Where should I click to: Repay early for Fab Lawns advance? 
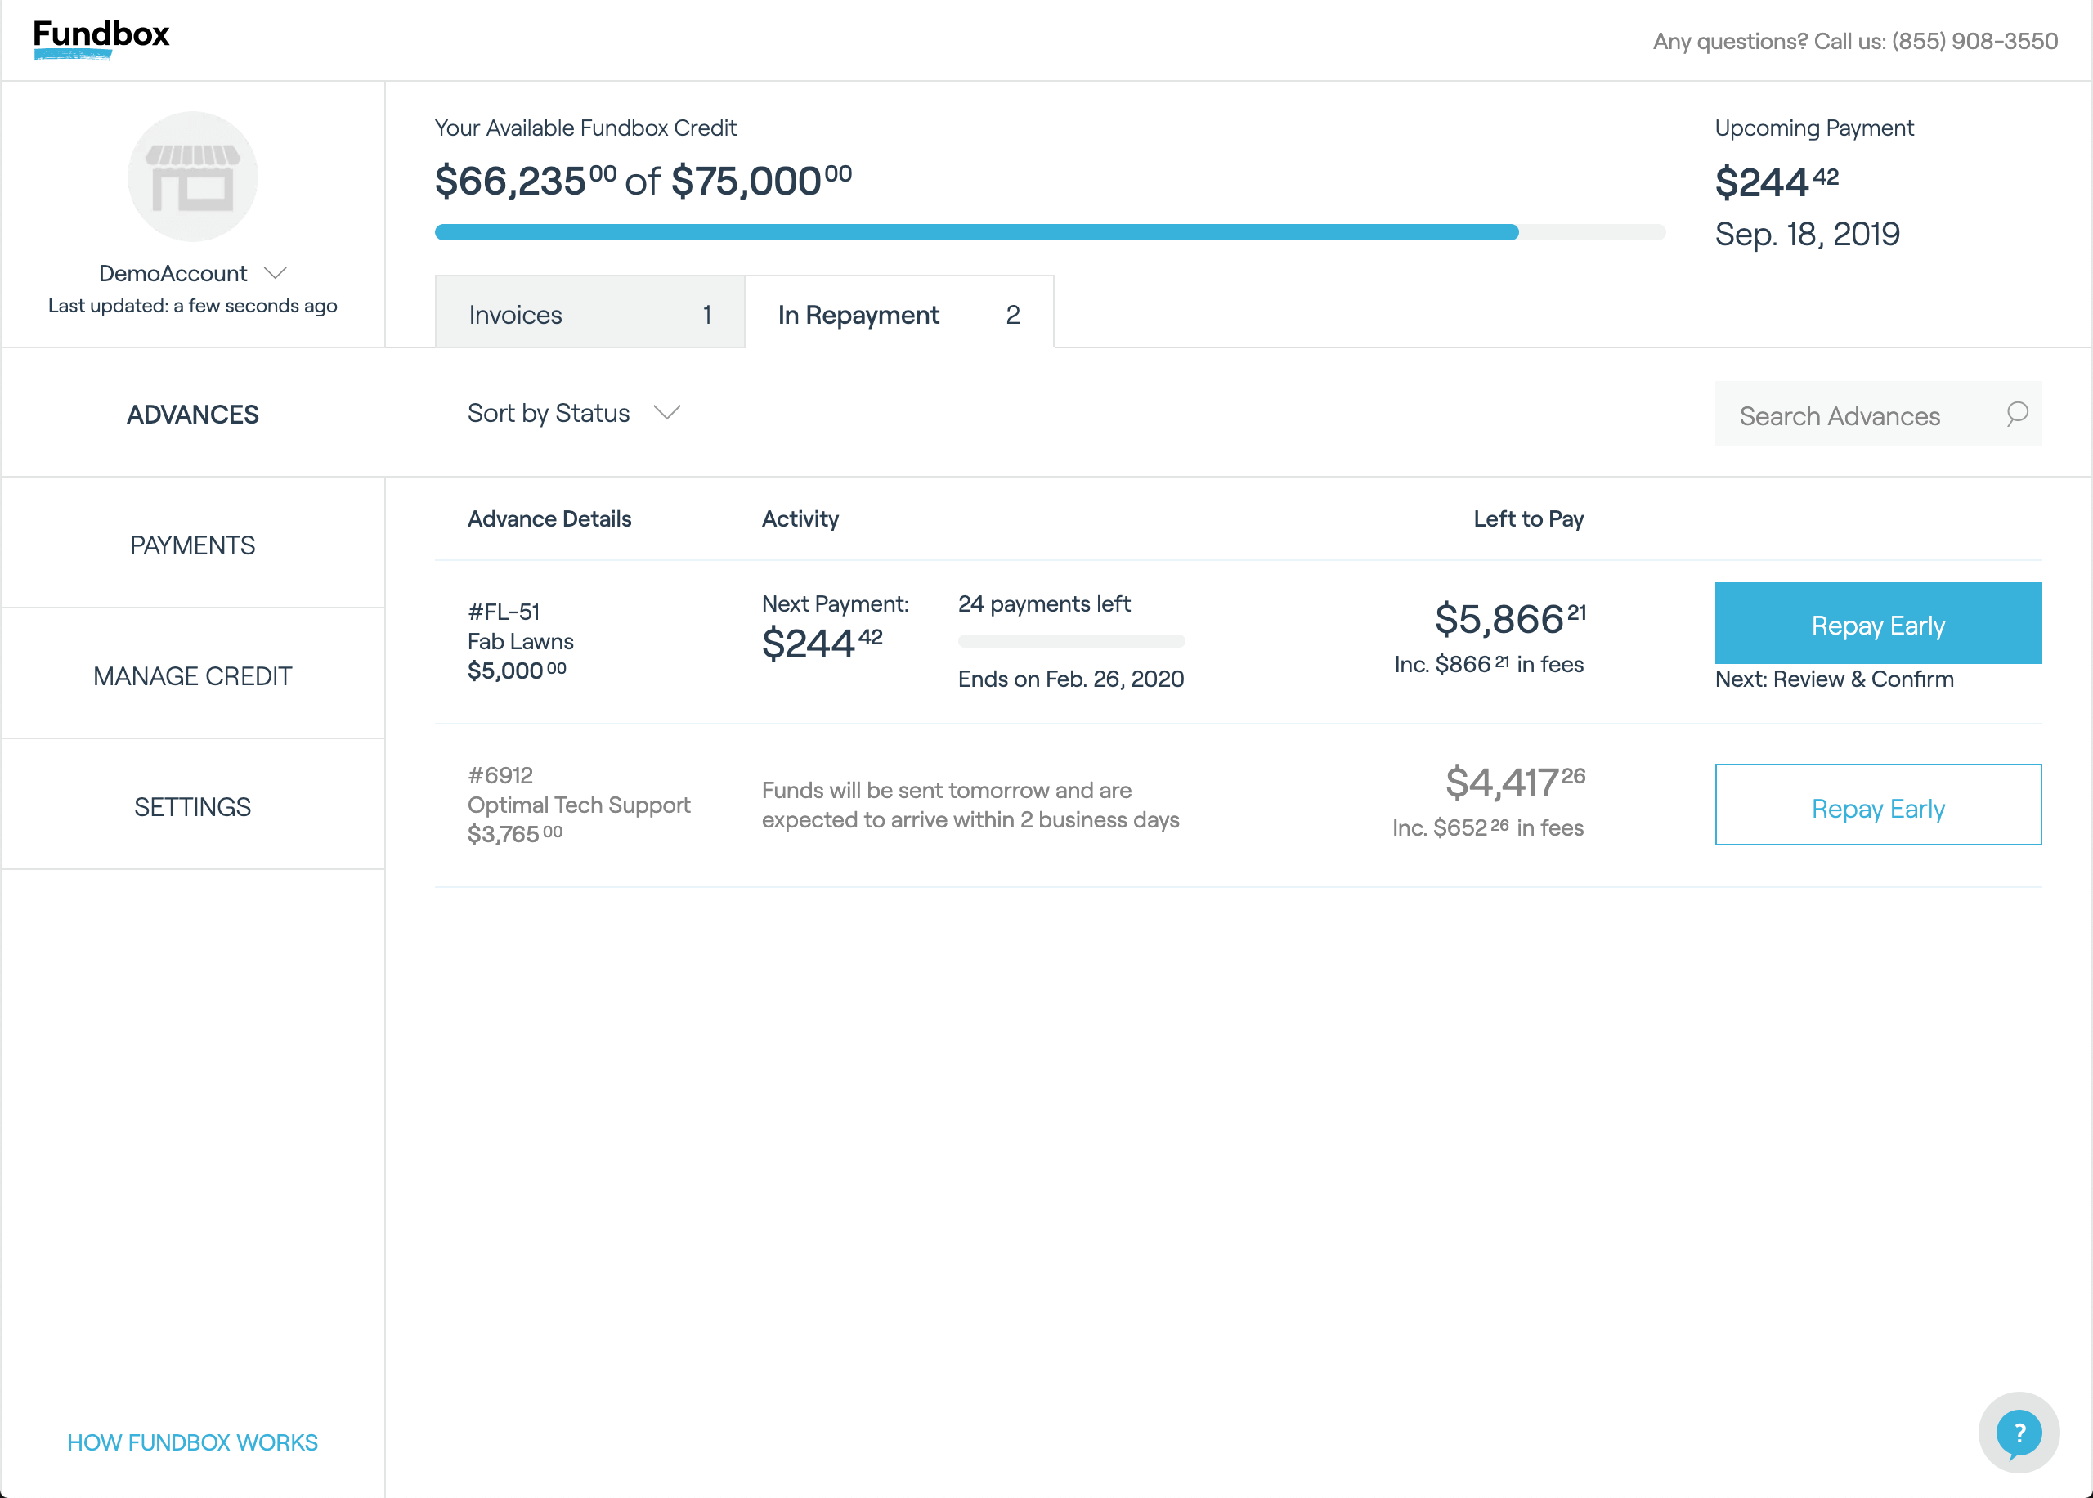point(1878,624)
